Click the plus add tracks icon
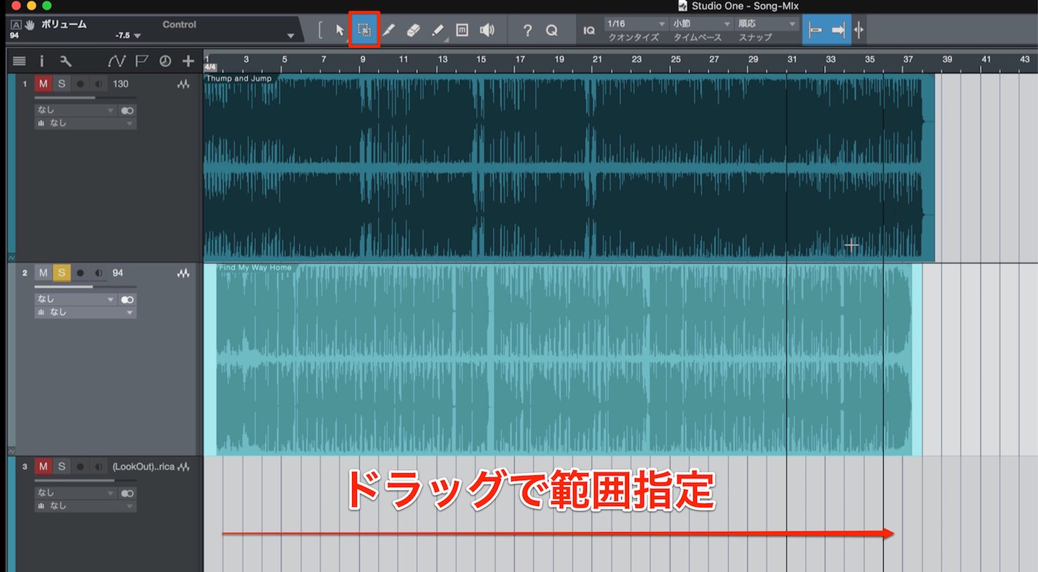The width and height of the screenshot is (1038, 572). click(188, 61)
